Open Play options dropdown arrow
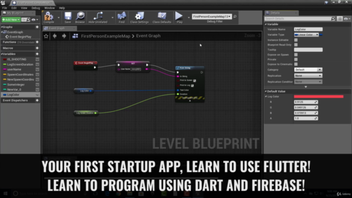The width and height of the screenshot is (352, 198). 189,18
